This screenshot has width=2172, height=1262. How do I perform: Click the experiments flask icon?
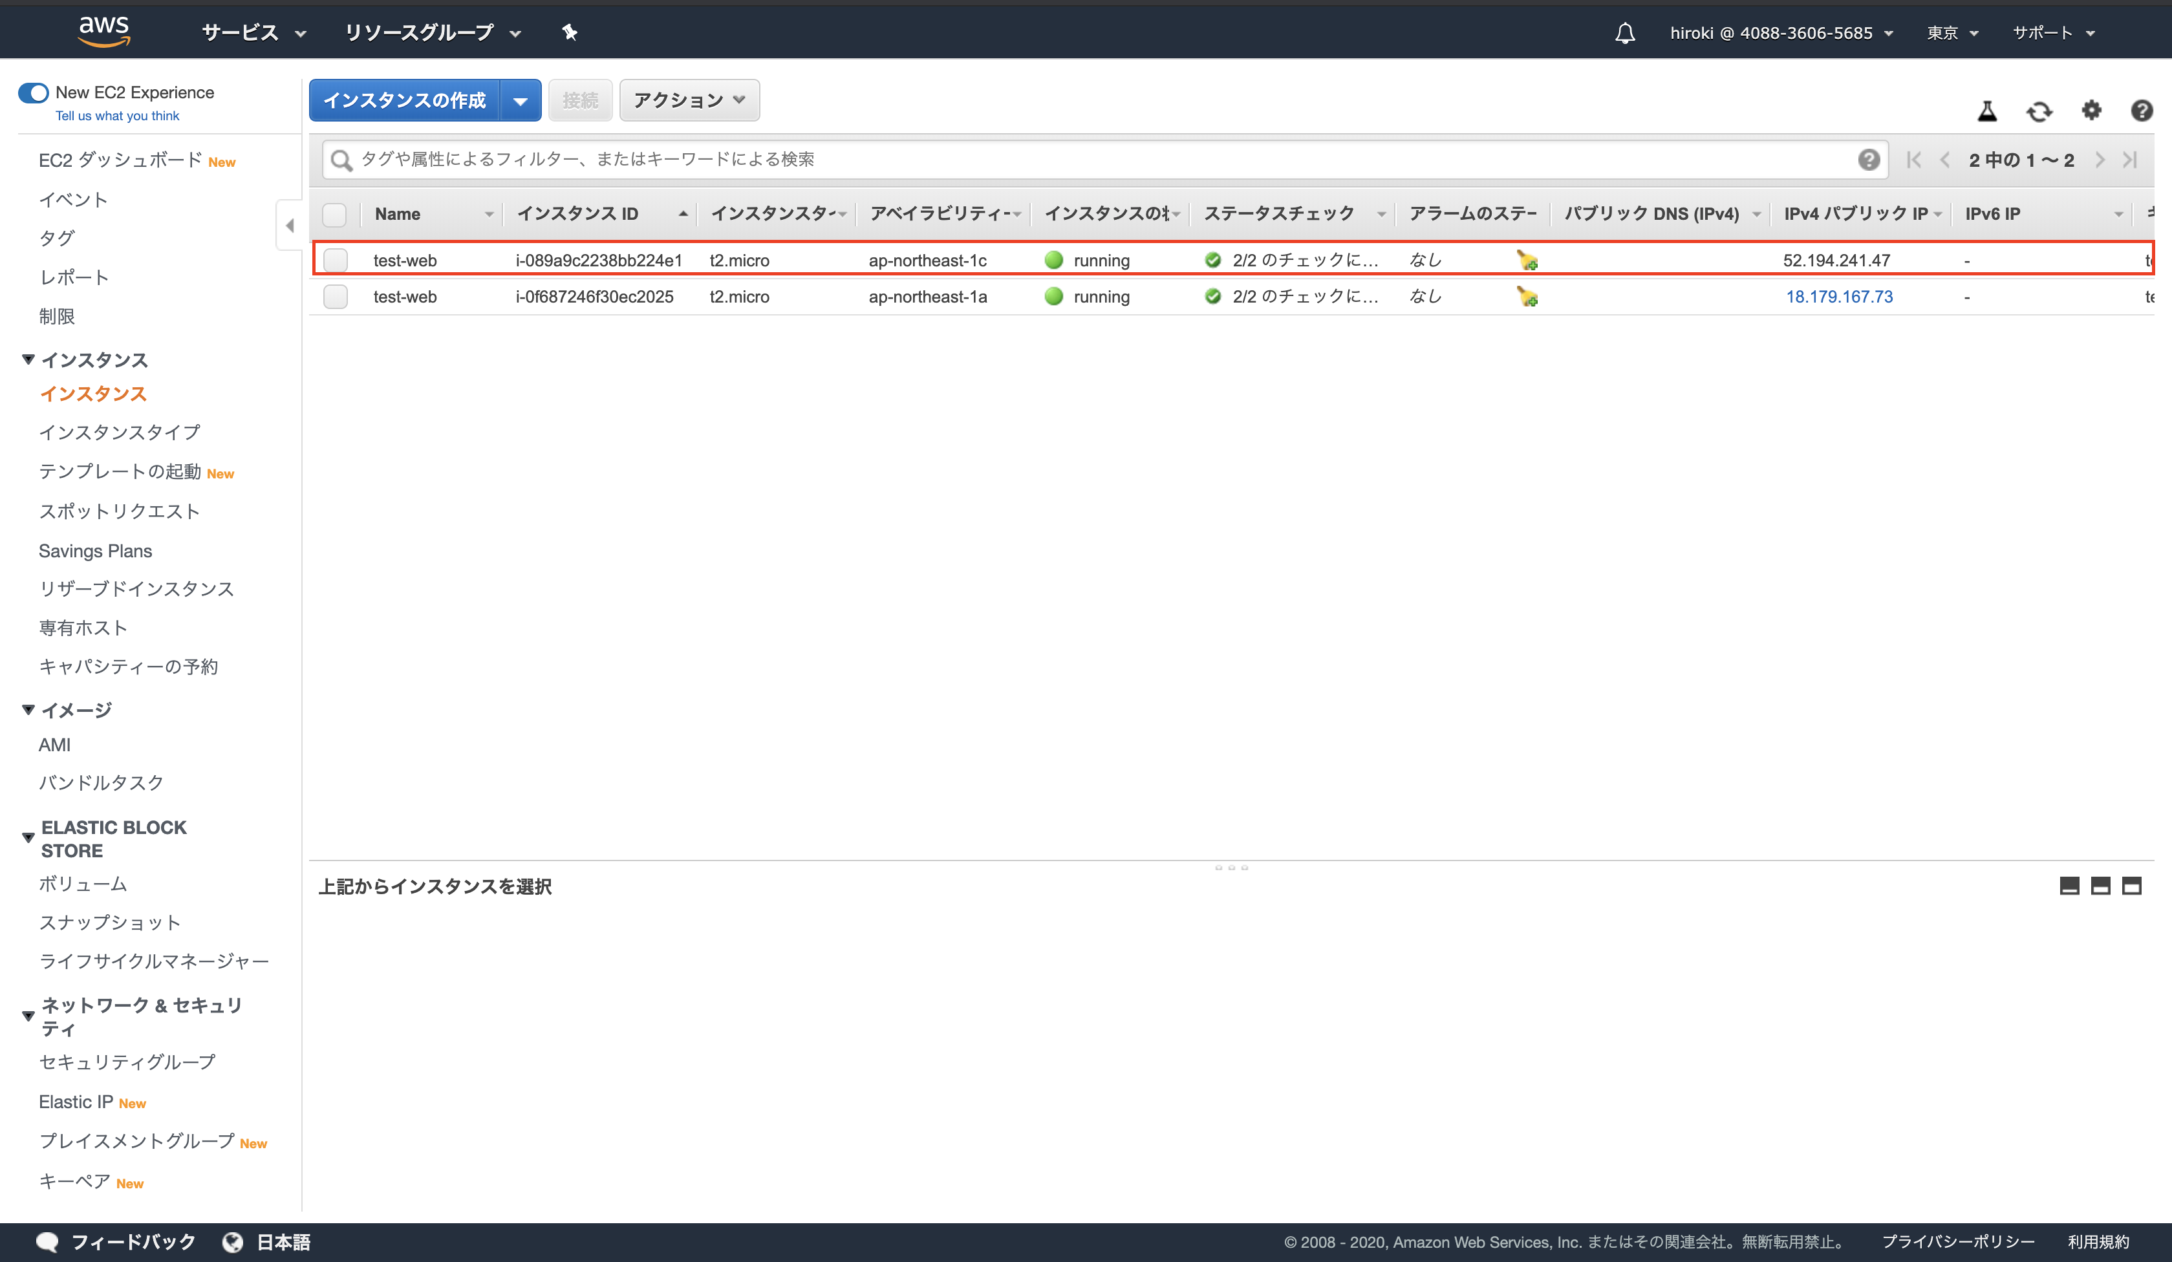1986,111
